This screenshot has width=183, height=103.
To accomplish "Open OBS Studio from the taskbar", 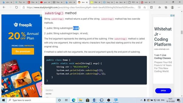I will coord(109,100).
